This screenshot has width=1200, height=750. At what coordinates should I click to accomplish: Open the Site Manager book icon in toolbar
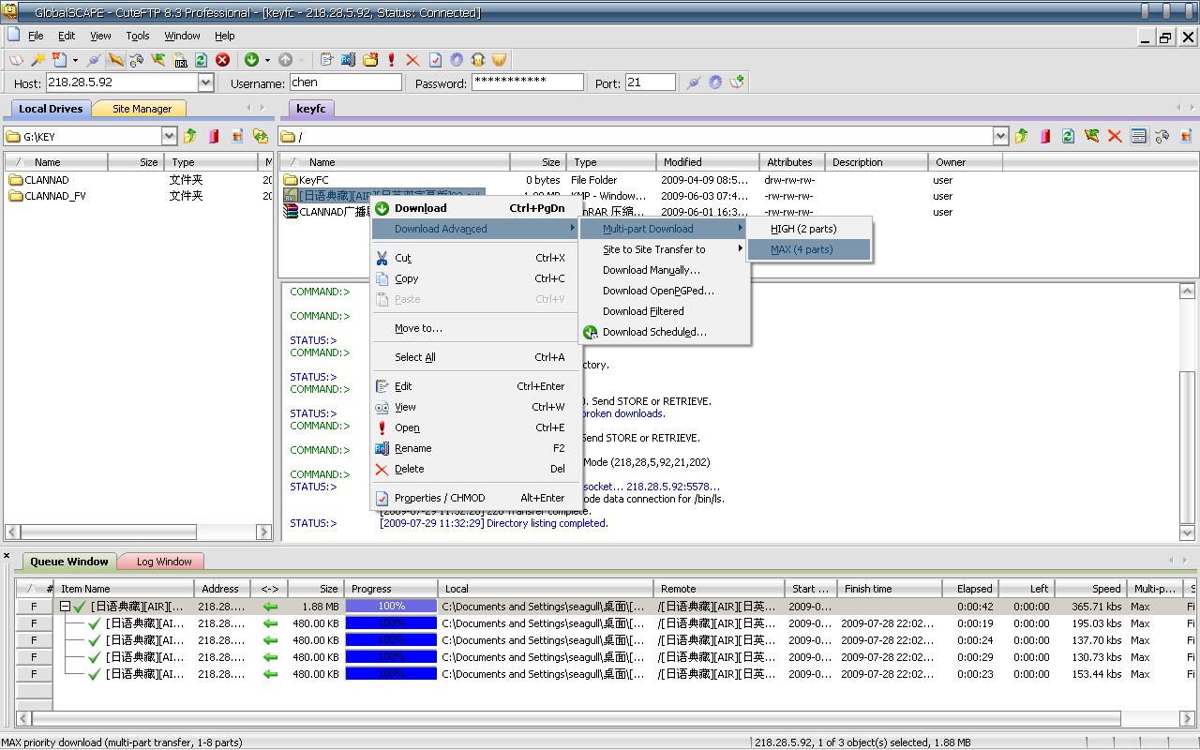point(17,60)
